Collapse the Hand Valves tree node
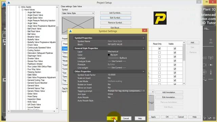This screenshot has width=217, height=122. pos(22,10)
